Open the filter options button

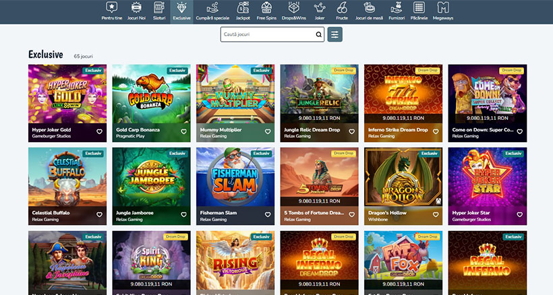pyautogui.click(x=334, y=34)
